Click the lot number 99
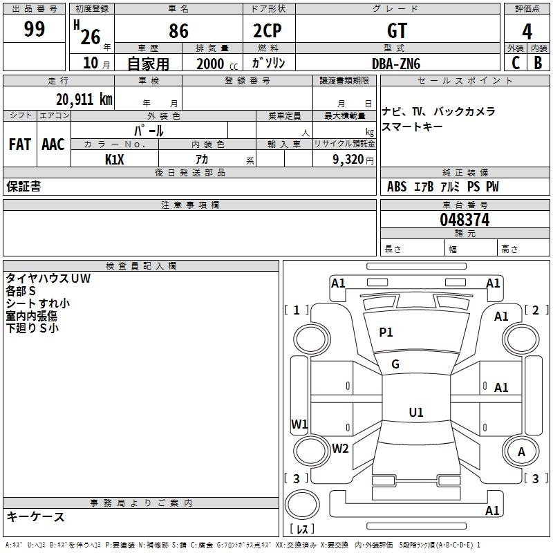Screen dimensions: 553x553 pyautogui.click(x=34, y=28)
